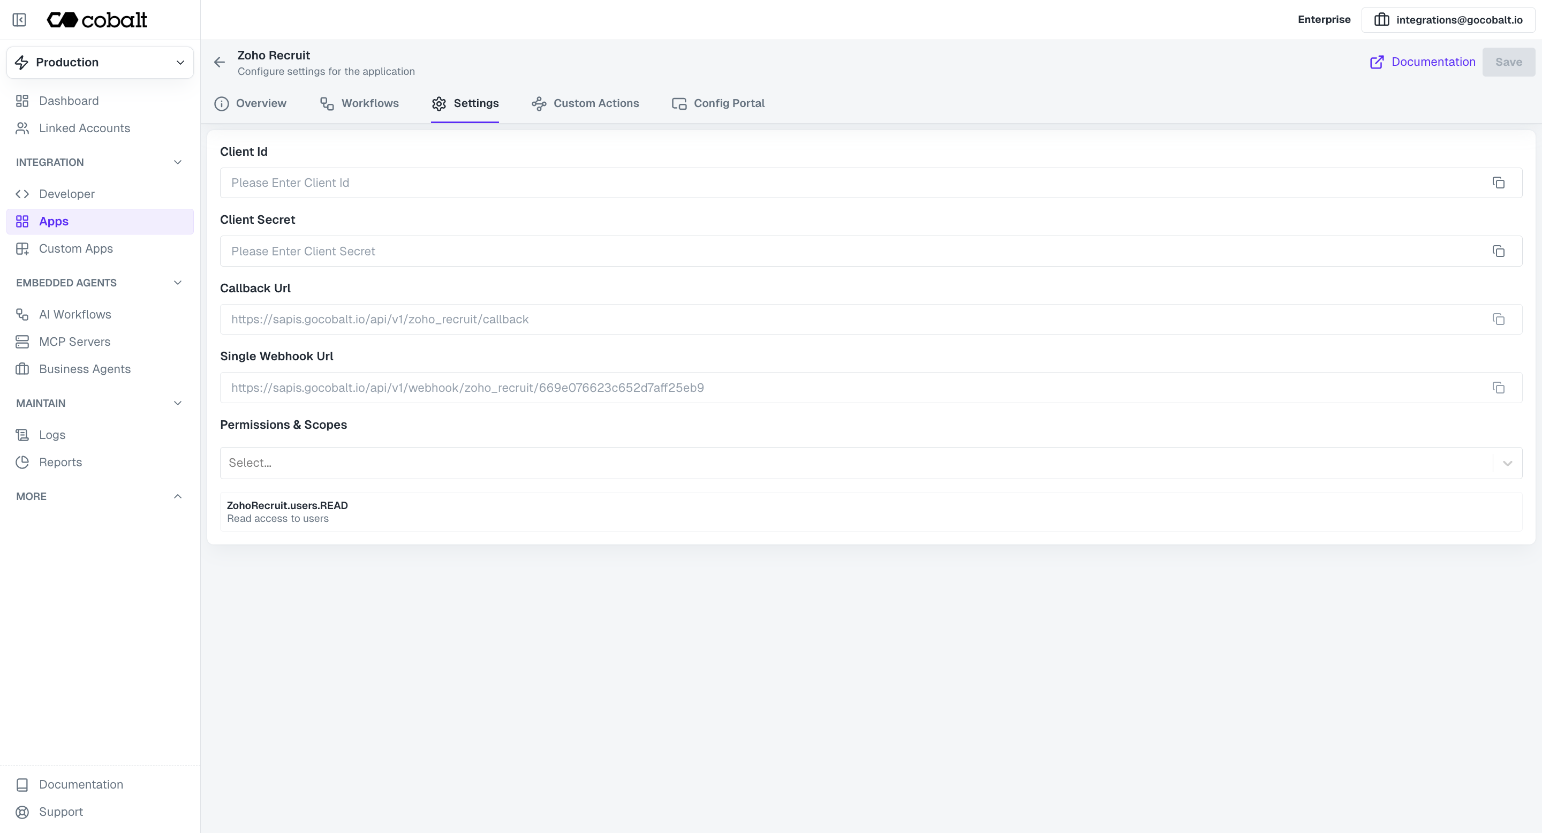Open the Custom Actions tab
The width and height of the screenshot is (1542, 833).
(x=596, y=103)
